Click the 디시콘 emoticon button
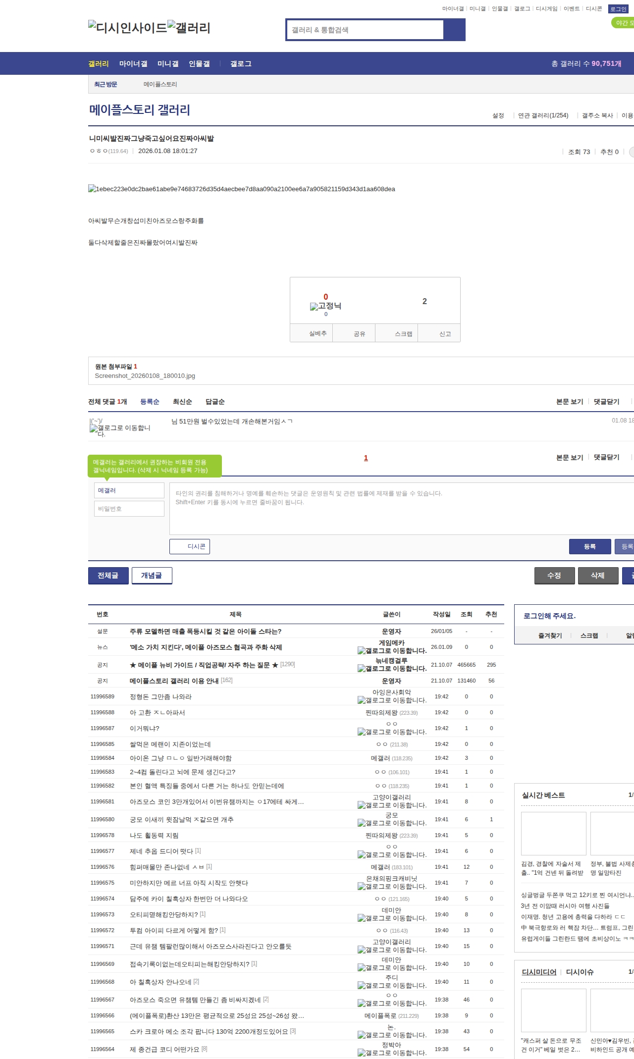Screen dimensions: 634x1059 190,546
